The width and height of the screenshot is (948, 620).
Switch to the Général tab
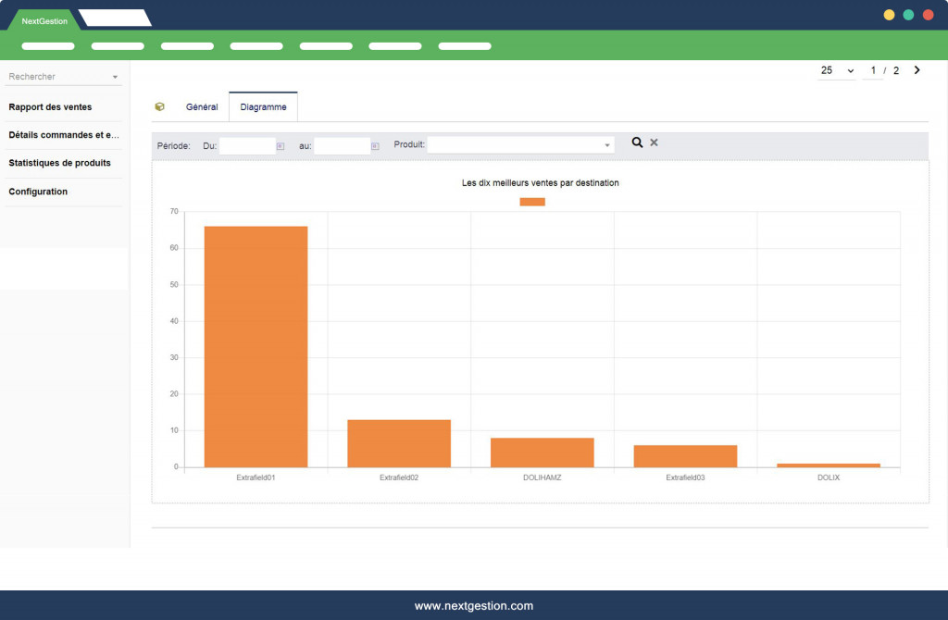pyautogui.click(x=202, y=107)
